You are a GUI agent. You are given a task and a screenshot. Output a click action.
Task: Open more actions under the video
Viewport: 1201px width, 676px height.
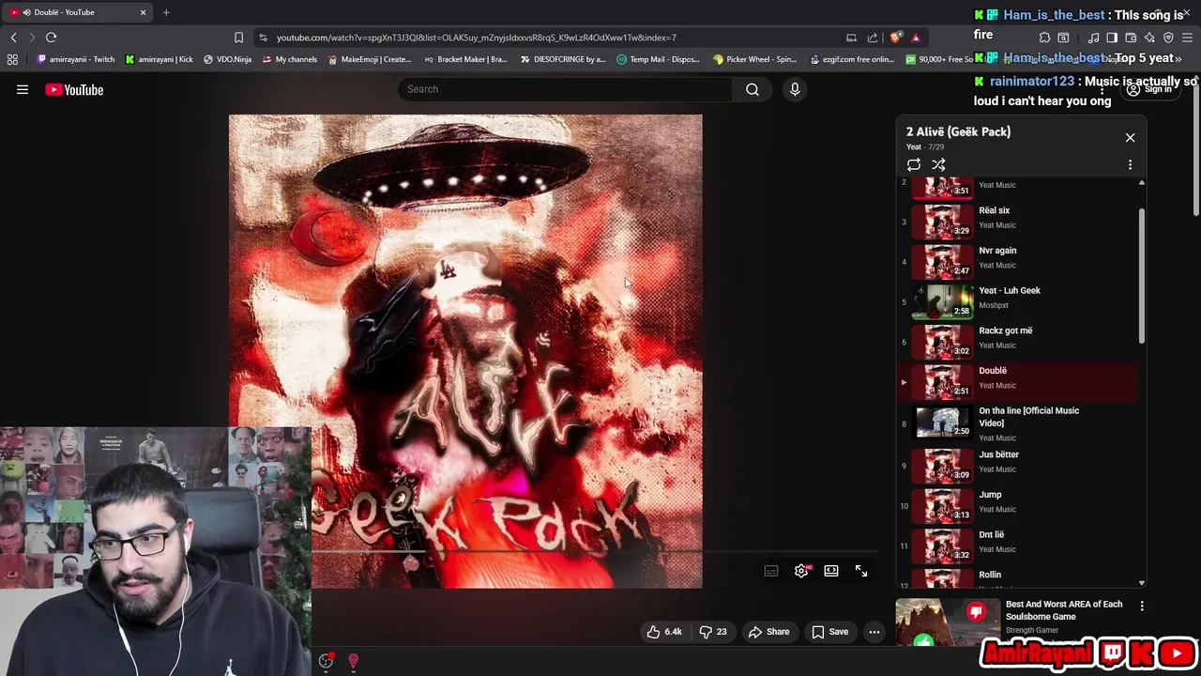(874, 632)
